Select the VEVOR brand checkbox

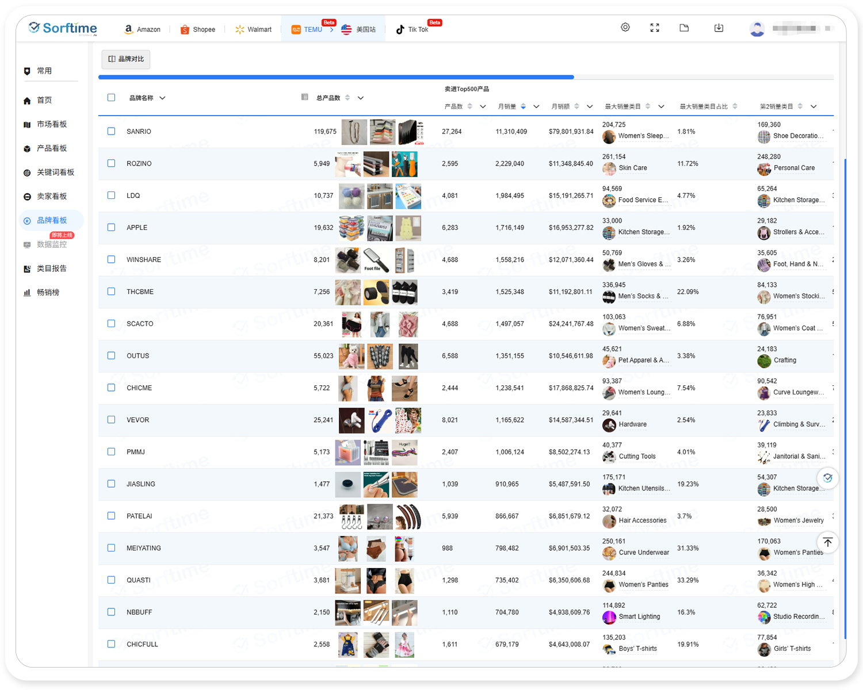[112, 420]
